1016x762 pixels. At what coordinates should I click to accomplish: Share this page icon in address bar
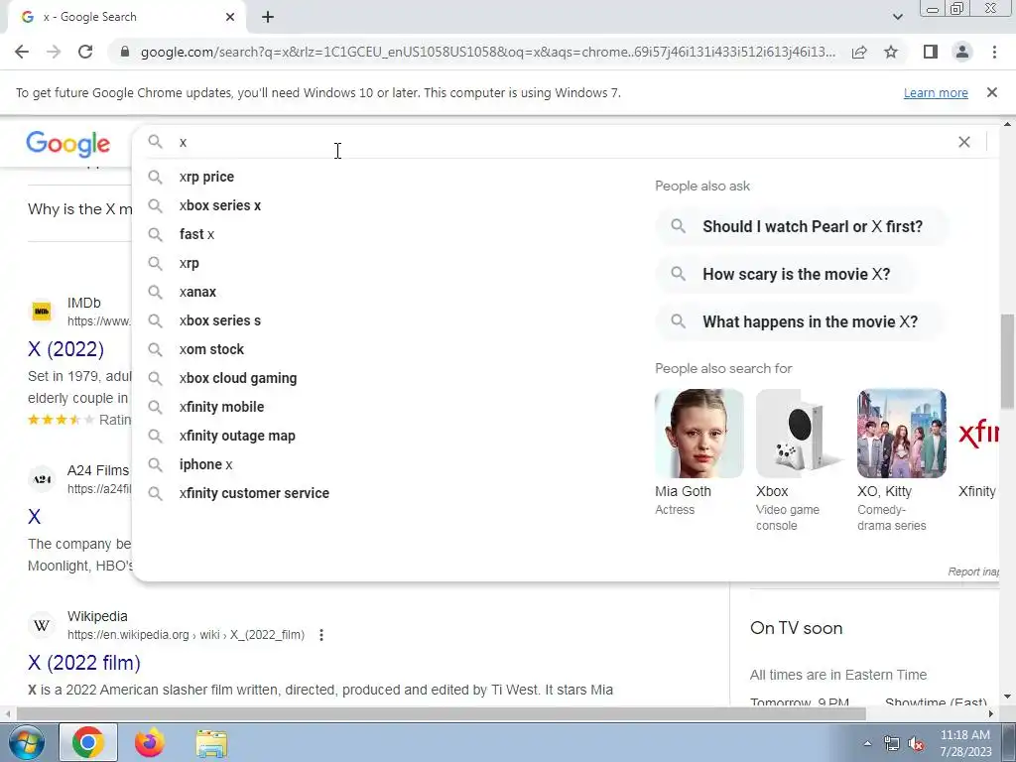click(x=859, y=52)
